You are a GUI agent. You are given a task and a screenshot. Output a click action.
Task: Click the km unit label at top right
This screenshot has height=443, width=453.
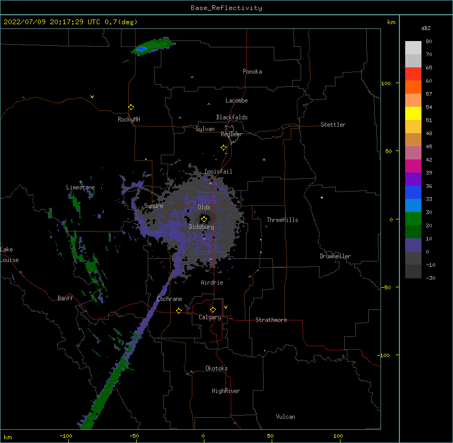(392, 22)
